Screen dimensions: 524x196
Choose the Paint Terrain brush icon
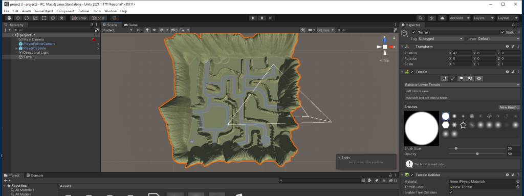point(453,79)
